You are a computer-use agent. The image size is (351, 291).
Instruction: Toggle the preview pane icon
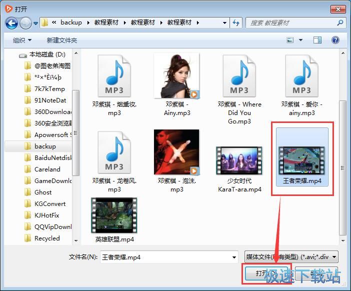317,40
